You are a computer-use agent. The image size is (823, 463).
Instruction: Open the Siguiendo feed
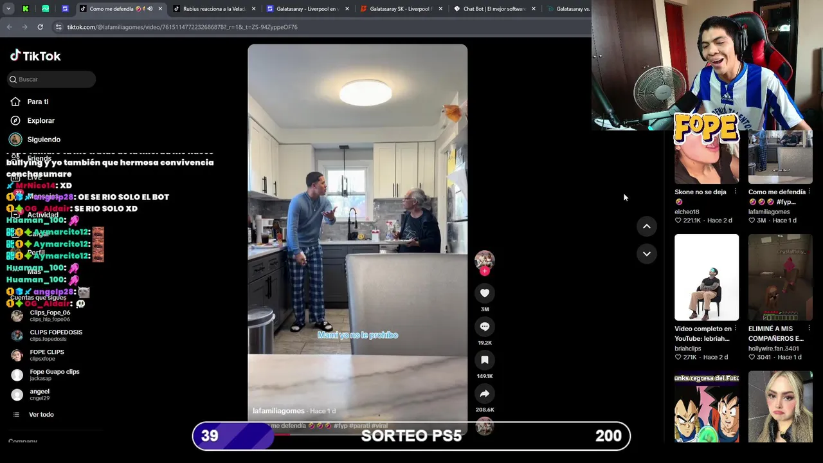tap(44, 140)
